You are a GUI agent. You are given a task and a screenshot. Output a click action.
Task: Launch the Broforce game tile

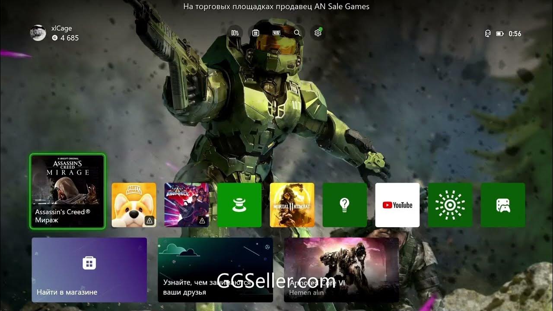pyautogui.click(x=187, y=205)
